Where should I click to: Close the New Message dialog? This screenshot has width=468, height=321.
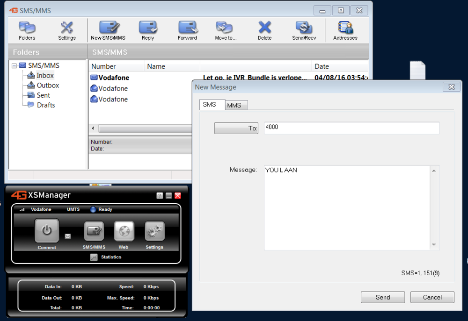pyautogui.click(x=452, y=87)
